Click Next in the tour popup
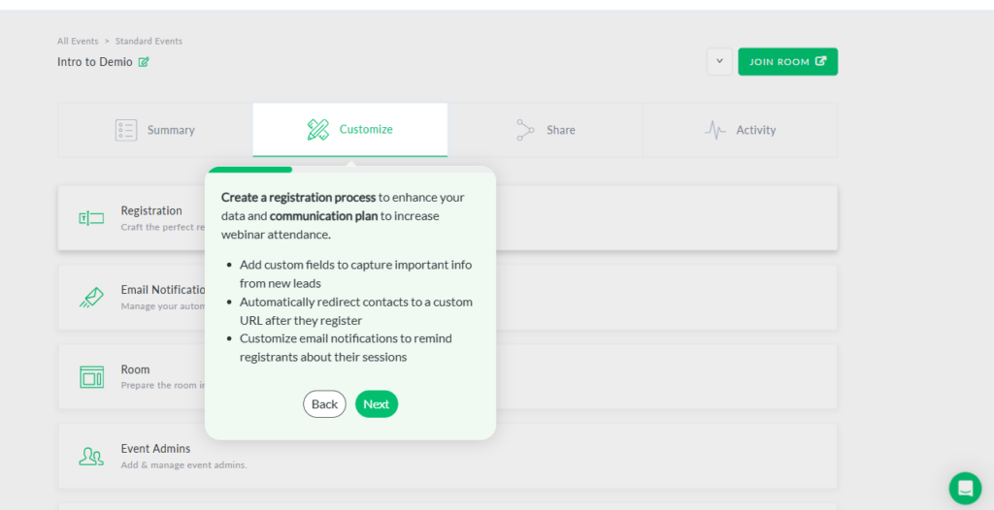 coord(377,404)
